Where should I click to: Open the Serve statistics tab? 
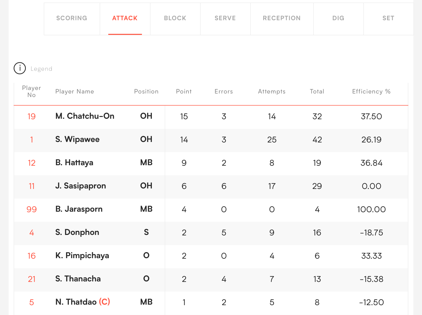pos(225,18)
